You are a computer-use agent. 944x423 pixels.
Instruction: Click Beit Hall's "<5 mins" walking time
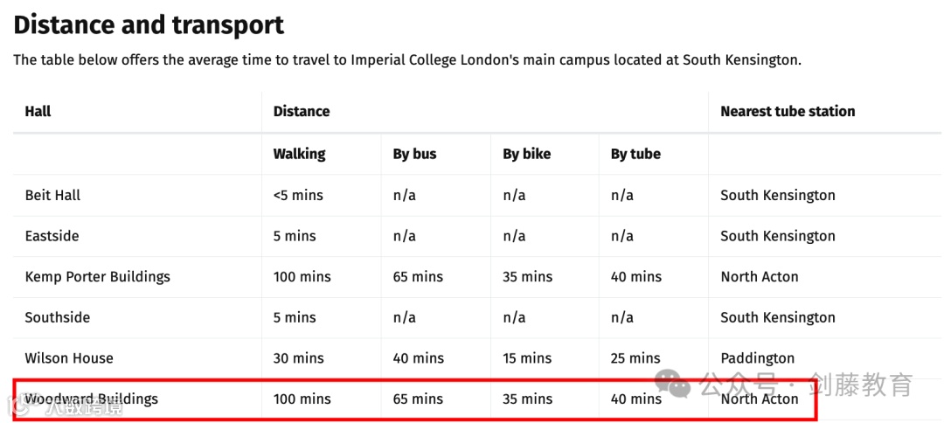point(298,195)
